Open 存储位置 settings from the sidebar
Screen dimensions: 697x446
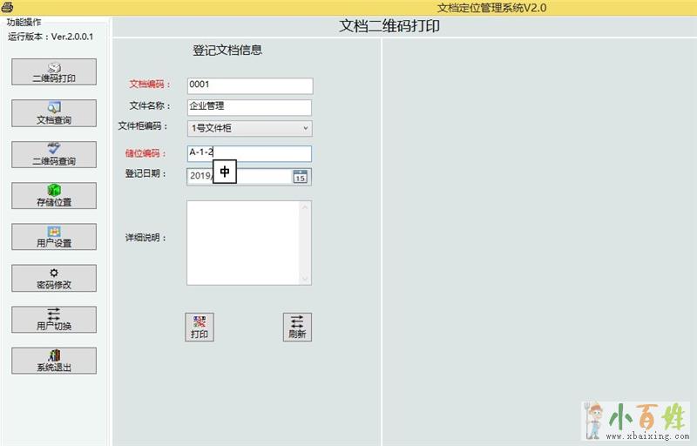[x=54, y=195]
